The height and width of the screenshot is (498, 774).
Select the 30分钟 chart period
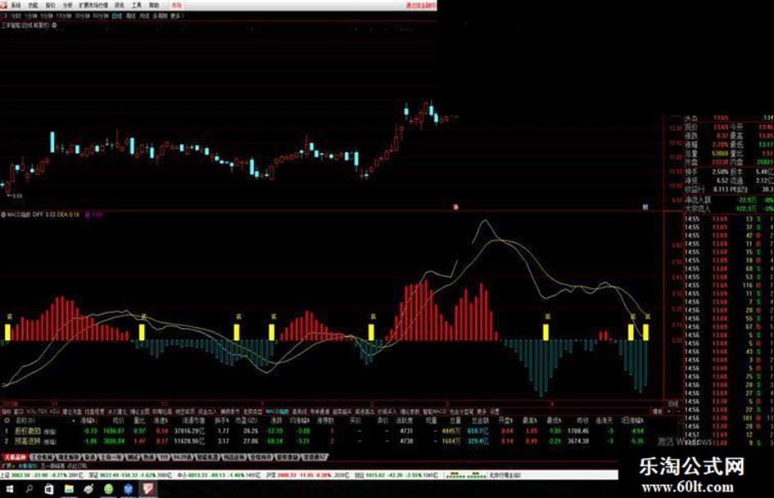tap(83, 16)
